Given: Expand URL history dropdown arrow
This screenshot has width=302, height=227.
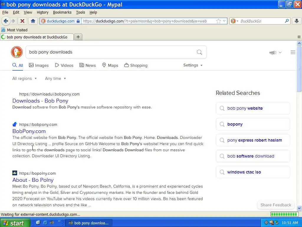Looking at the screenshot, I should [224, 21].
